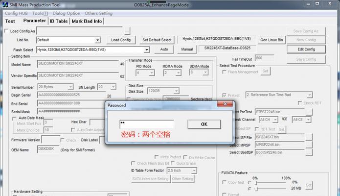Click the Copy Test percentage slider
The height and width of the screenshot is (196, 340).
pos(271,183)
